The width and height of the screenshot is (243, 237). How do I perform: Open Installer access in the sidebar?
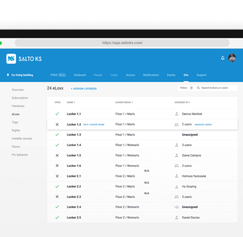point(22,139)
